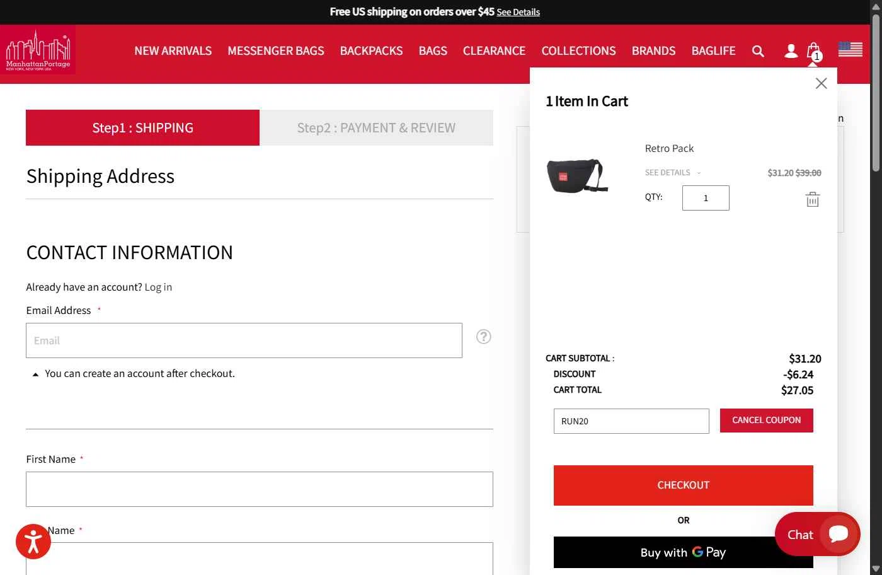Click the $27.05 cart total value
This screenshot has width=882, height=575.
(797, 390)
